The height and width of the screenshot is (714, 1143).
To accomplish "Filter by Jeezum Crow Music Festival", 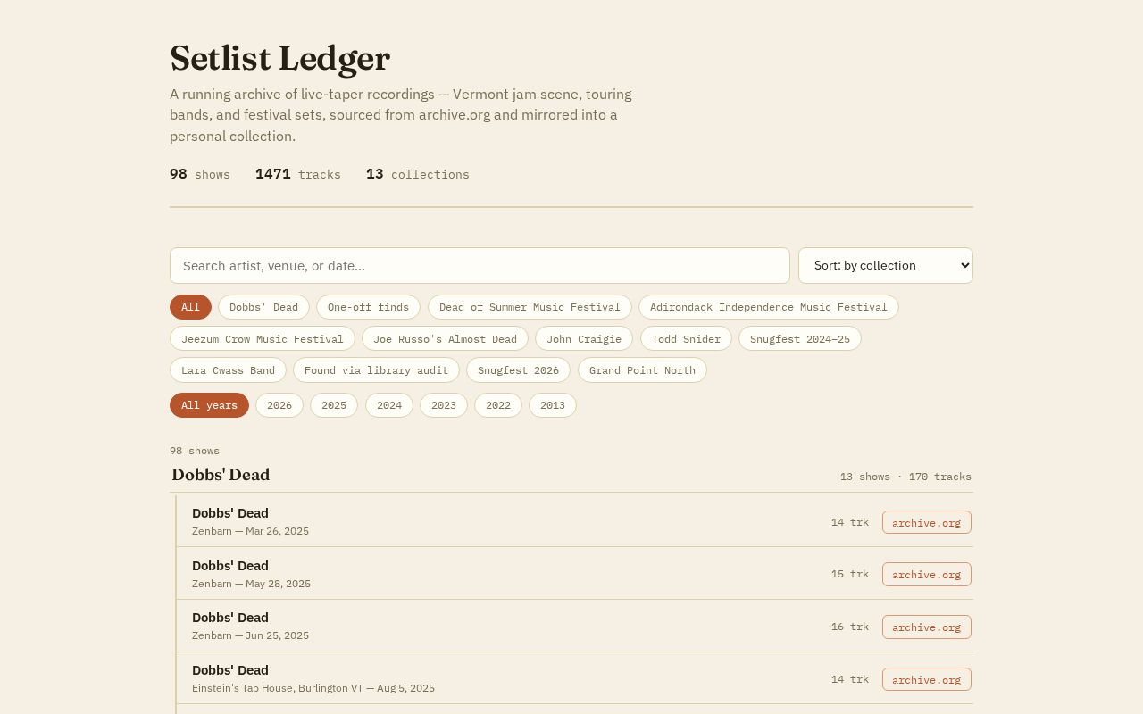I will (263, 339).
